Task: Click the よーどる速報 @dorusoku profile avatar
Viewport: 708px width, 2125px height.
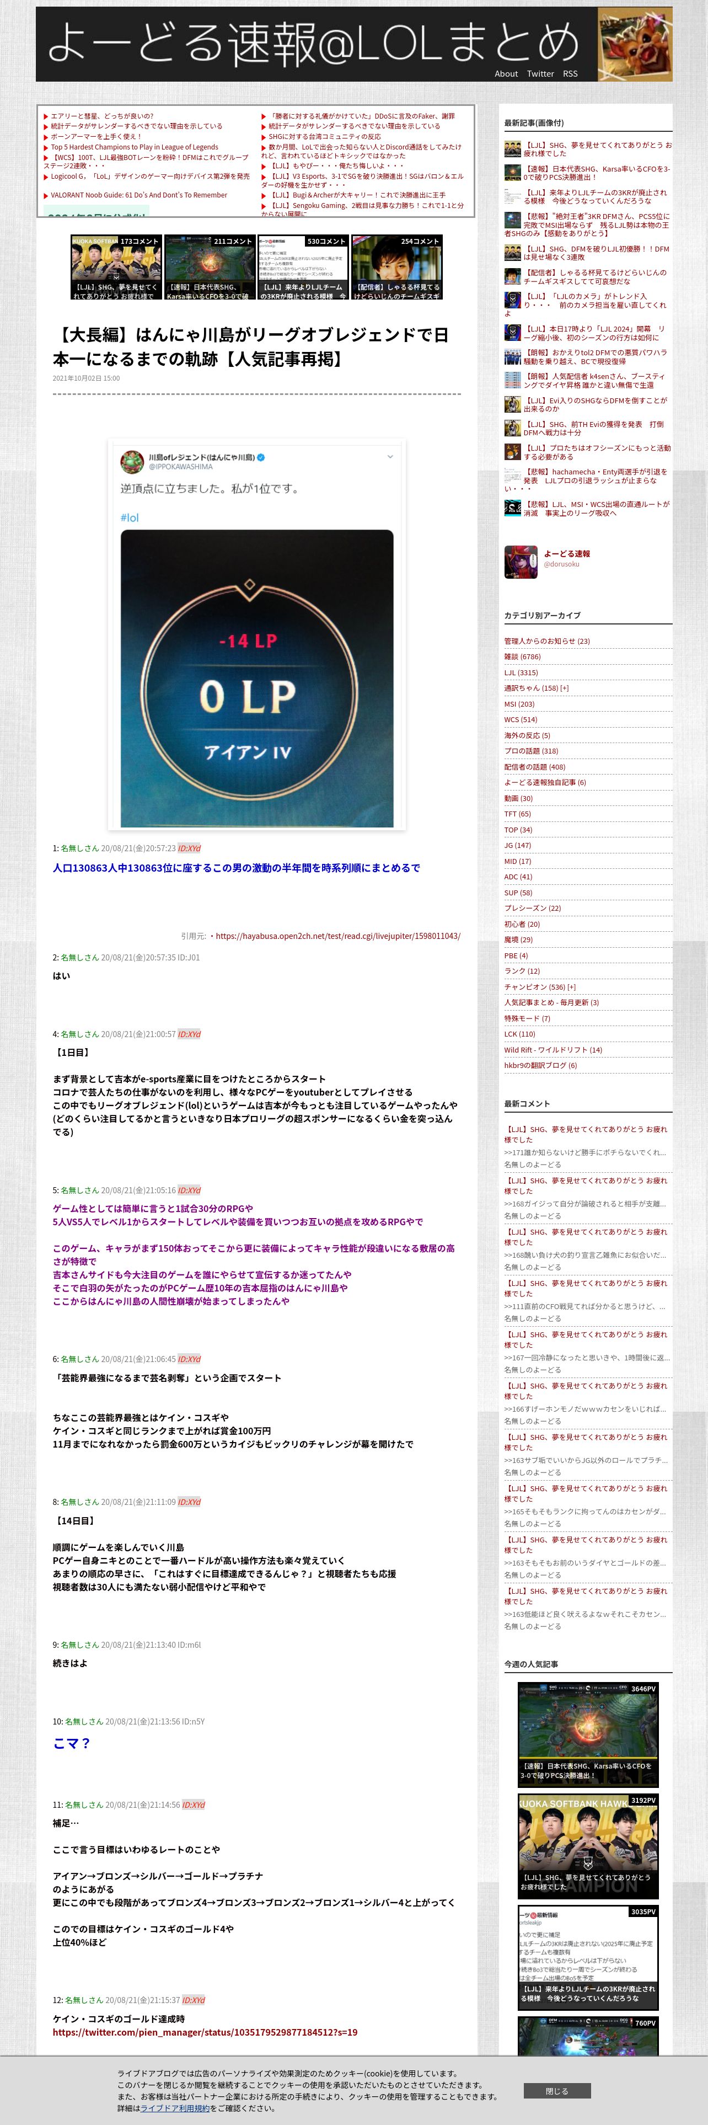Action: pyautogui.click(x=521, y=562)
